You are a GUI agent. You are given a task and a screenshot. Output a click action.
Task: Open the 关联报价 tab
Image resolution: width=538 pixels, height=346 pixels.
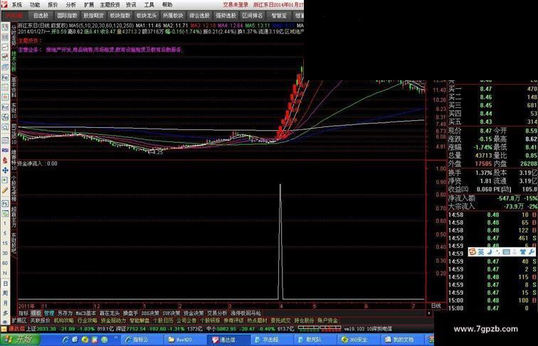click(40, 320)
